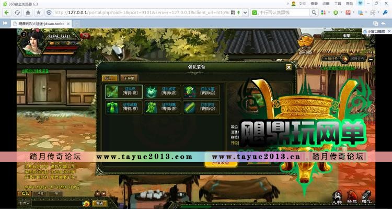Expand dropdown arrow beside green shield extension

(341, 13)
